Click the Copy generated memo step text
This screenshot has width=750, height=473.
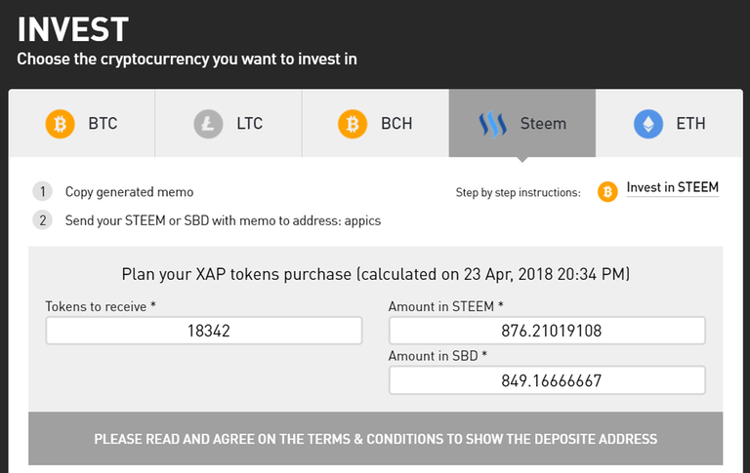[129, 192]
